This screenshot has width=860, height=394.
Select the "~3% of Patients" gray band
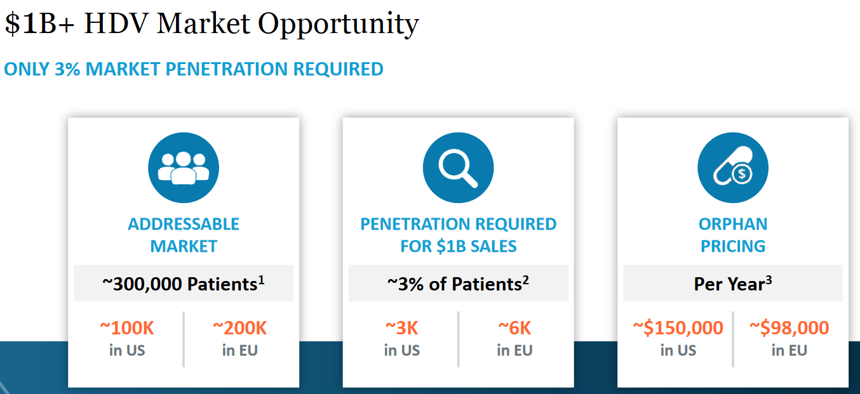[458, 284]
